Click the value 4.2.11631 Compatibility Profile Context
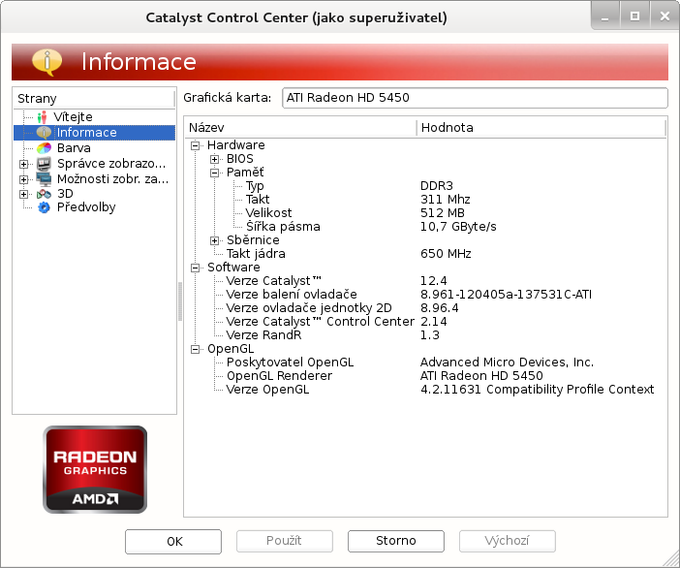Viewport: 680px width, 568px height. (538, 390)
